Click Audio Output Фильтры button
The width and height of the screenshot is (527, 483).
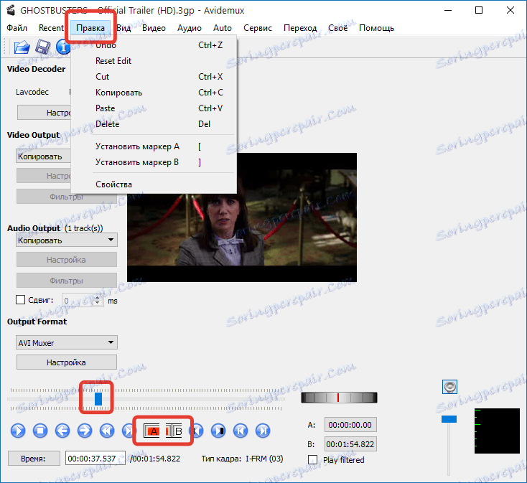(x=67, y=281)
